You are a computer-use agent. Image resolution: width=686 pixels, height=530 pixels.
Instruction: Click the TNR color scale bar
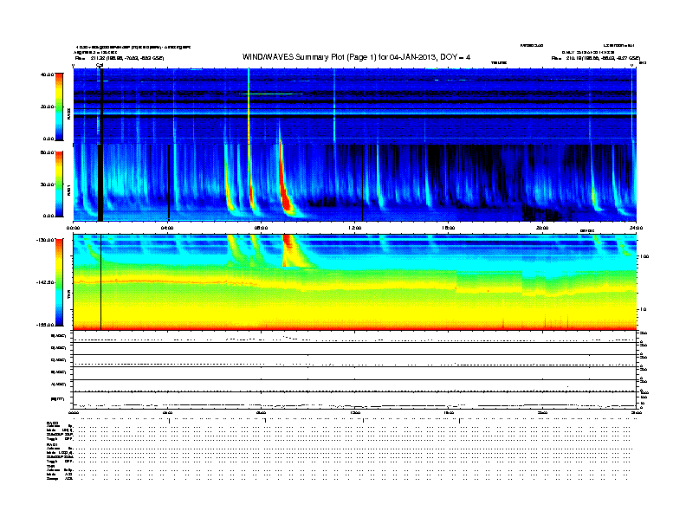59,282
